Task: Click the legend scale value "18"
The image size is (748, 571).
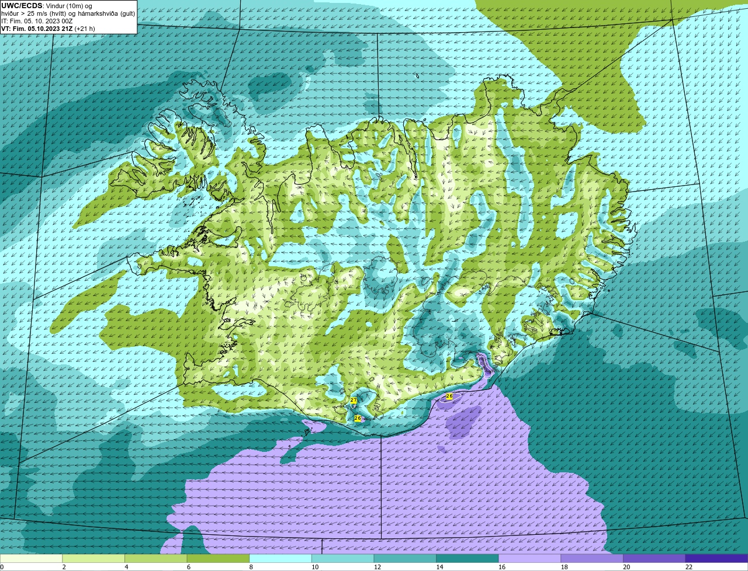Action: (x=565, y=567)
